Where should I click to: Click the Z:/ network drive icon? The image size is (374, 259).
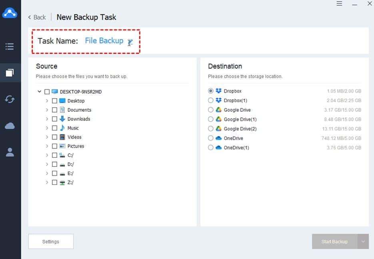62,183
